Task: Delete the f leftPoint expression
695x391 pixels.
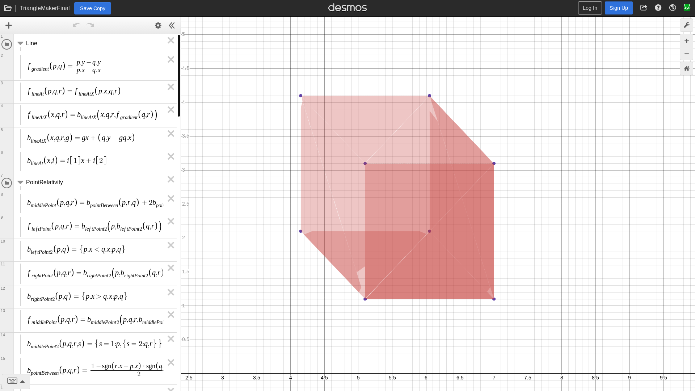Action: (171, 221)
